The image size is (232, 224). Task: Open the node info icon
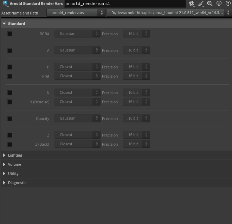pyautogui.click(x=219, y=3)
